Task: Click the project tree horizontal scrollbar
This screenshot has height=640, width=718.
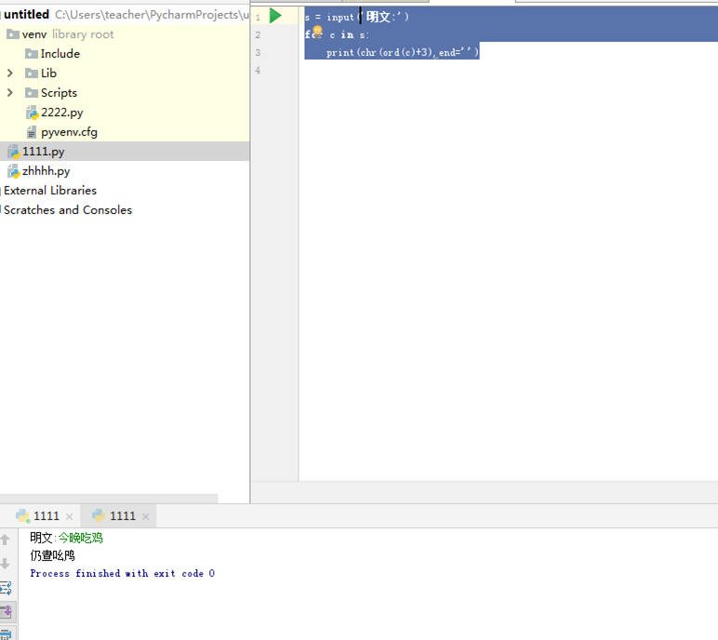Action: coord(109,499)
